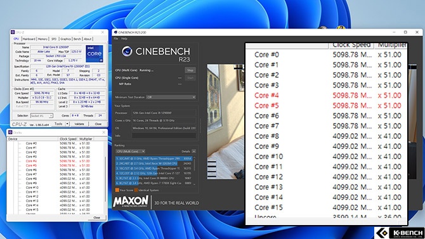
Task: Click the Info input field in Cinebench
Action: (164, 136)
